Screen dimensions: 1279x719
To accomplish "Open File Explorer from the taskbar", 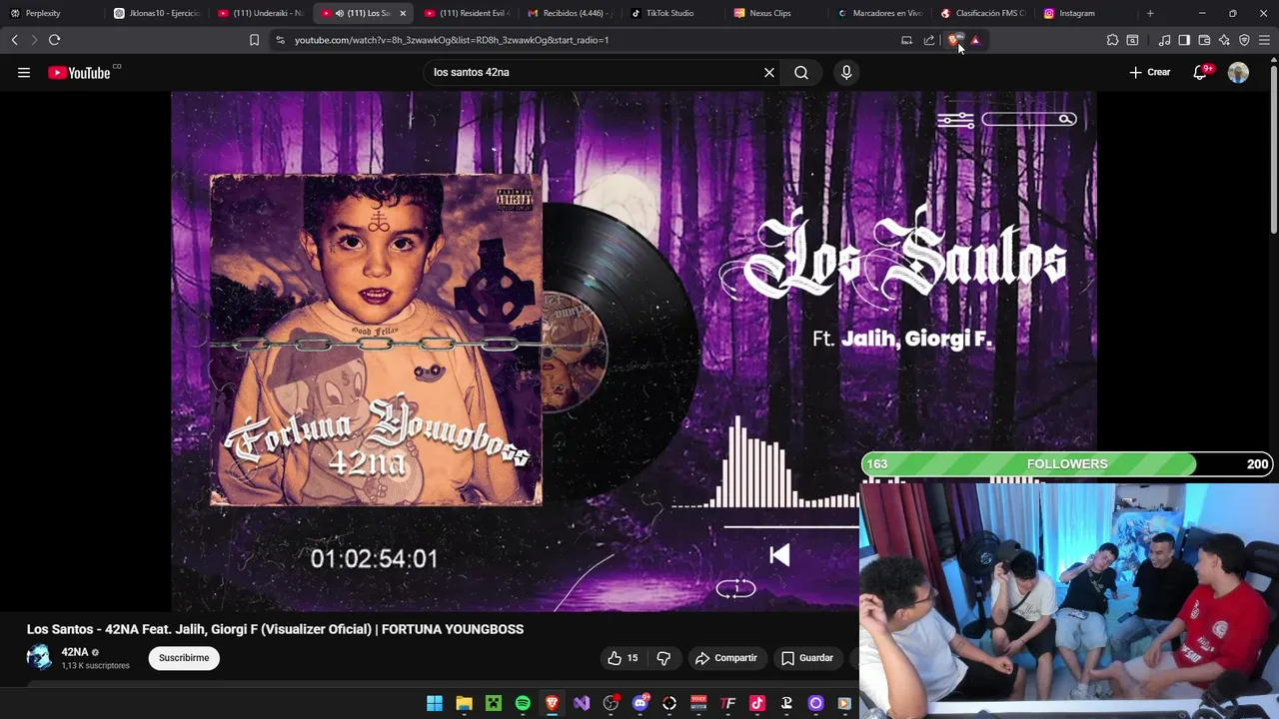I will (464, 703).
